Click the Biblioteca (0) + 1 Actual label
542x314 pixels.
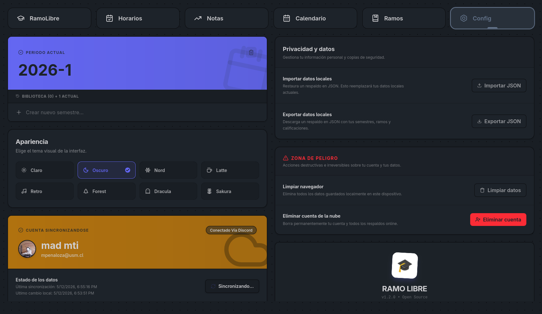click(x=50, y=96)
